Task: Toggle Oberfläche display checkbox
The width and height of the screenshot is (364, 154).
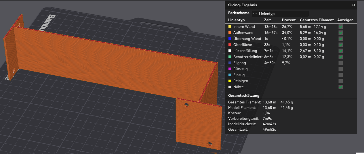Action: (341, 45)
